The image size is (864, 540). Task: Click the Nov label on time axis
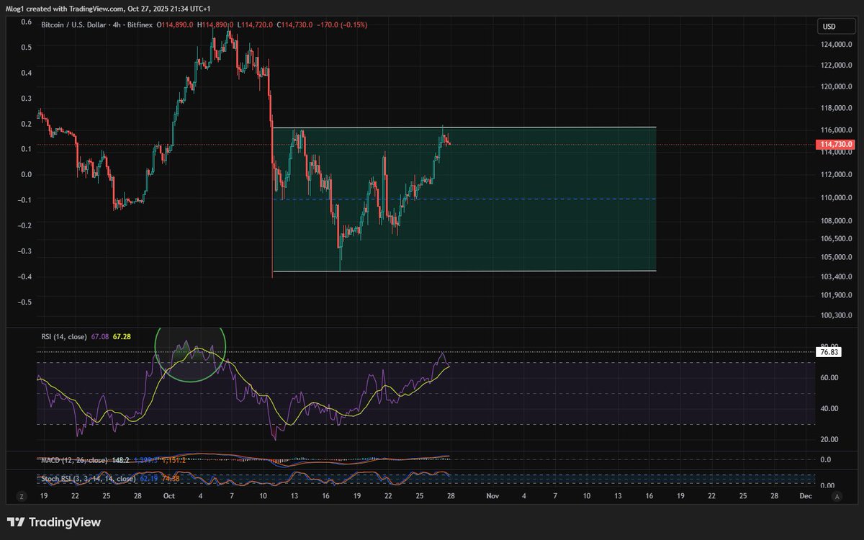point(492,496)
